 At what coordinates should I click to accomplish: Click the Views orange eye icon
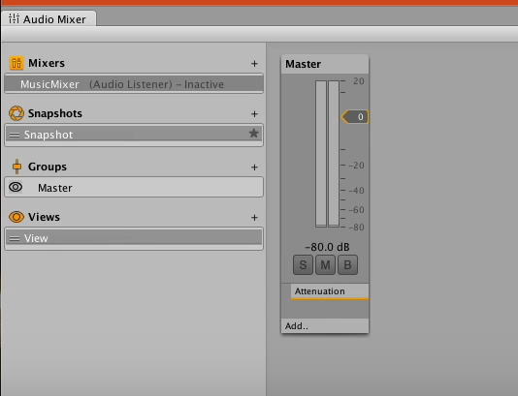[x=16, y=217]
